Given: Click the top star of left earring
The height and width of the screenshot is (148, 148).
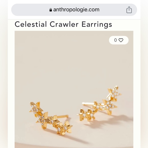Looking at the screenshot, I should point(36,109).
